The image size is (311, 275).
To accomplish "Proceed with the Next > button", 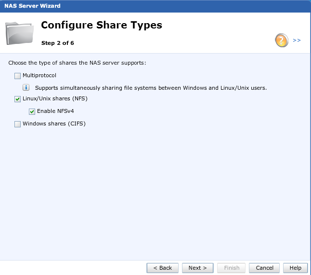I will coord(197,268).
